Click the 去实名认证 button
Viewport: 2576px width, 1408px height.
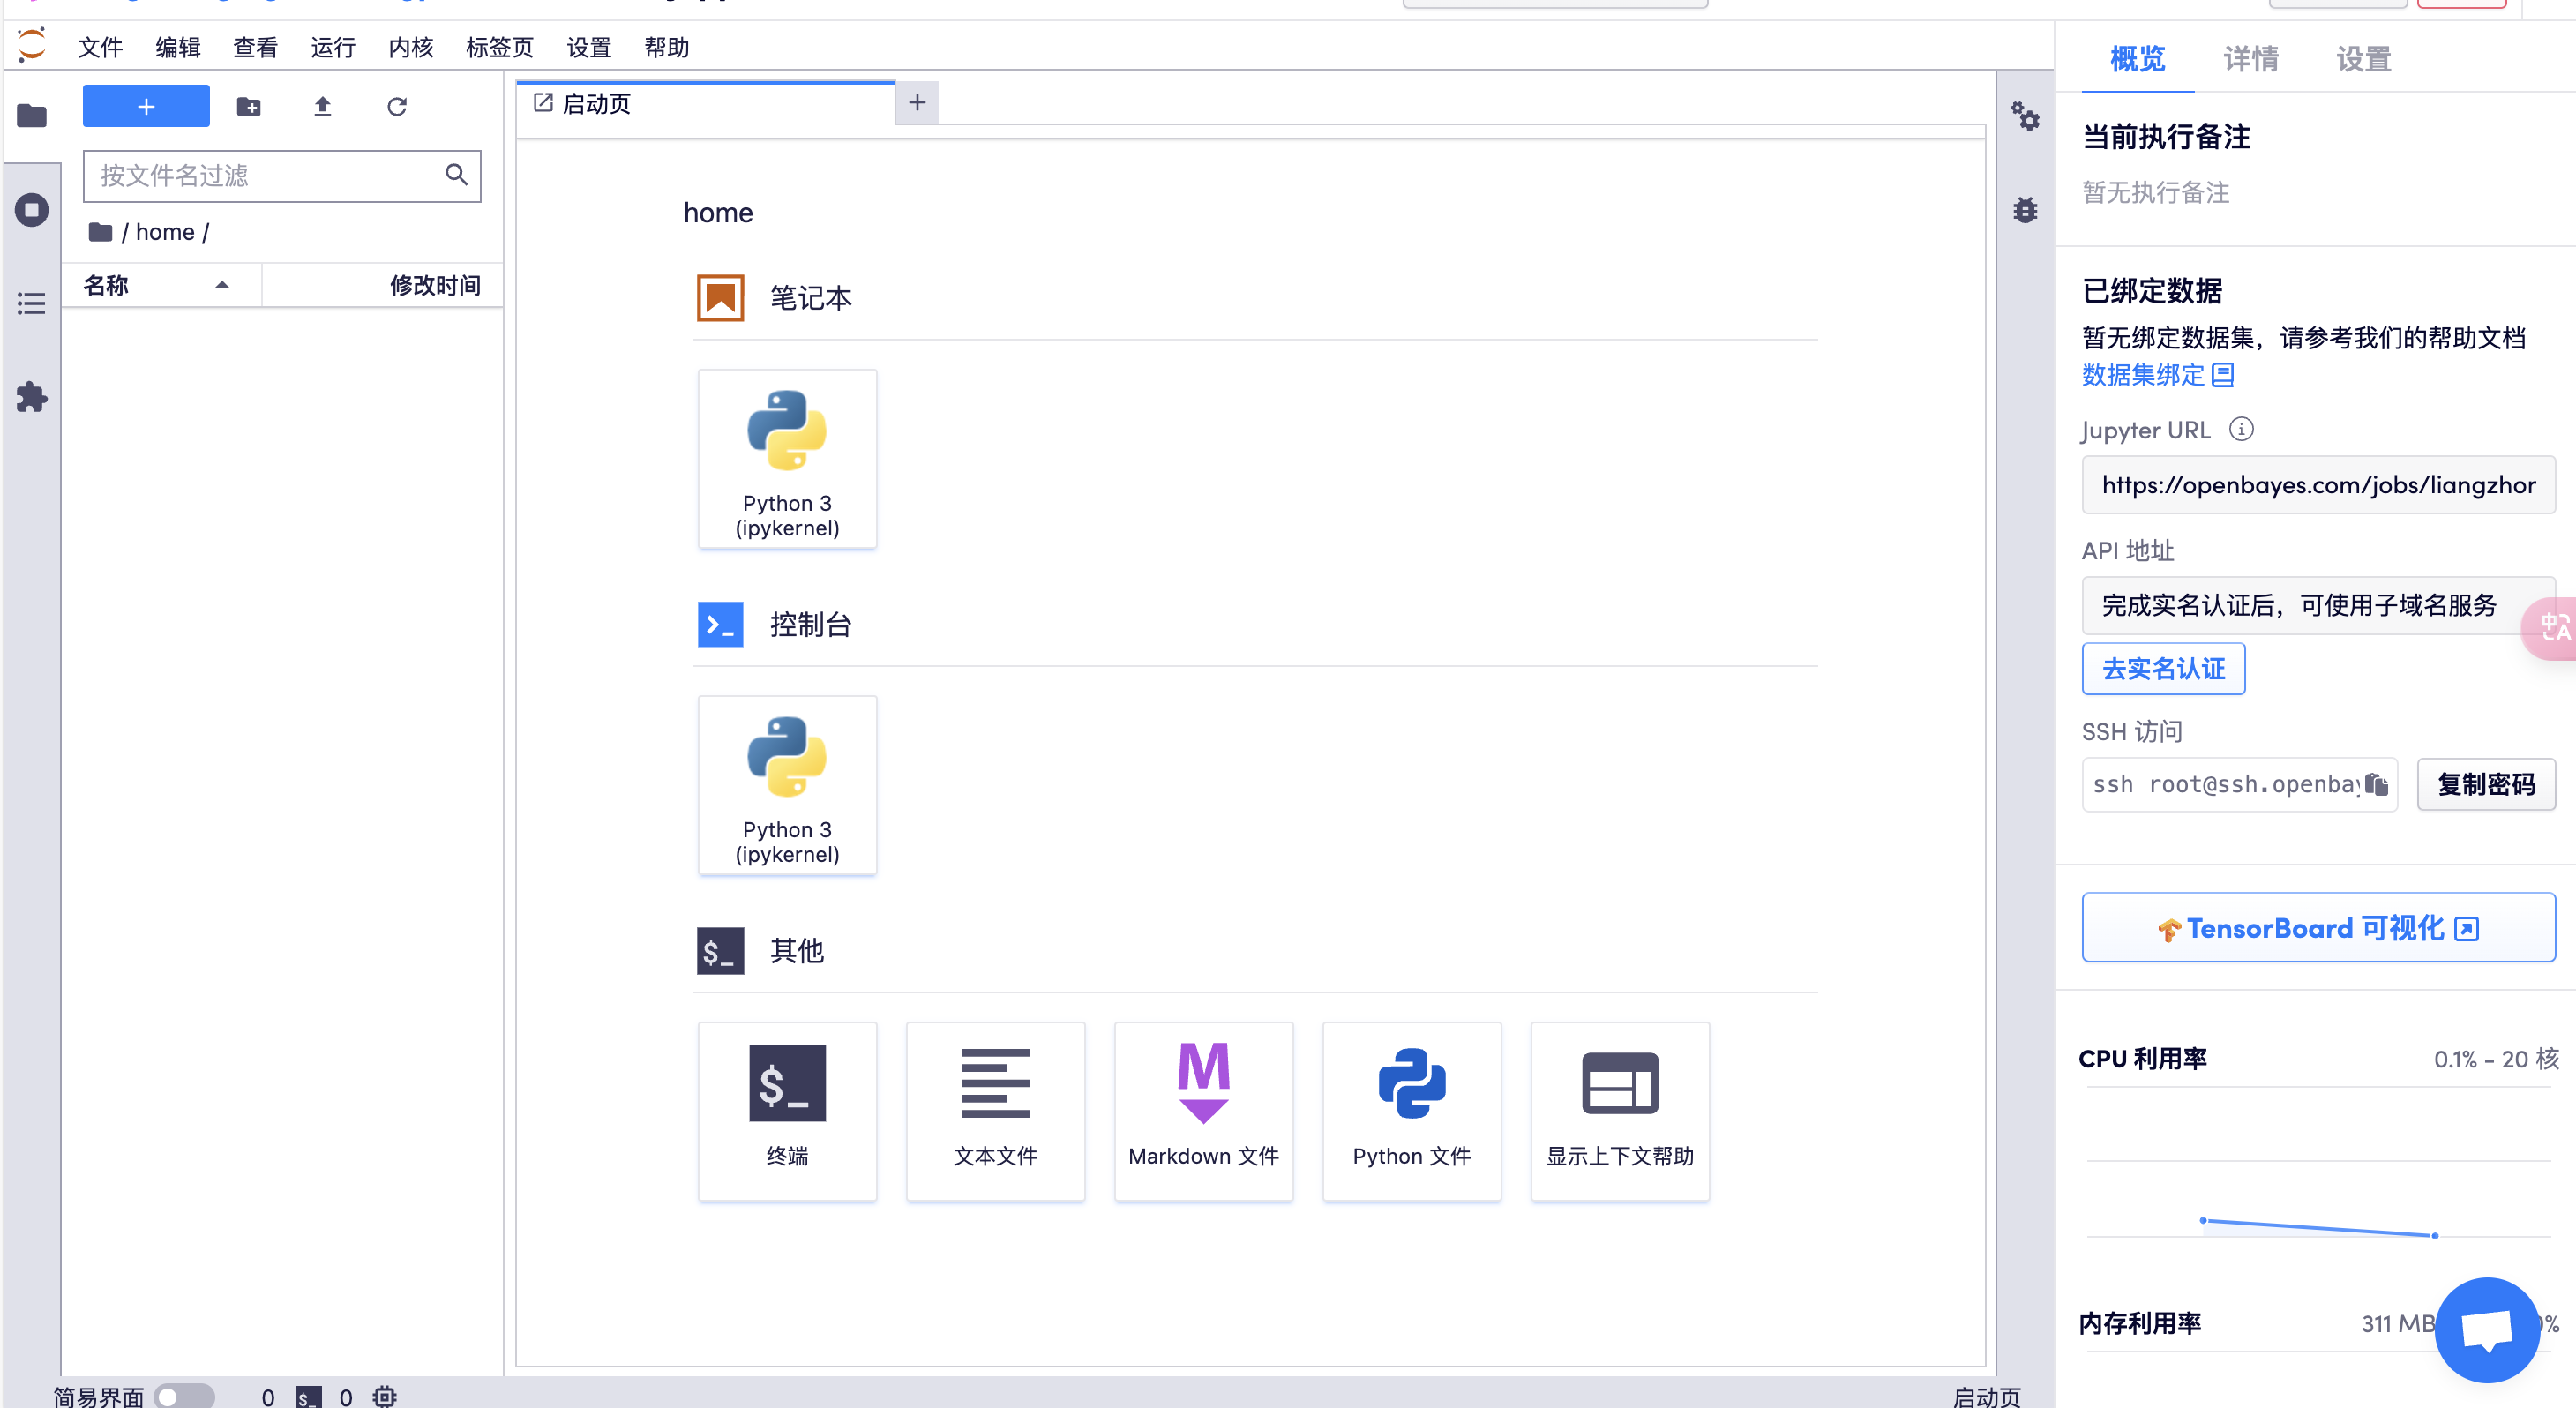pyautogui.click(x=2163, y=669)
